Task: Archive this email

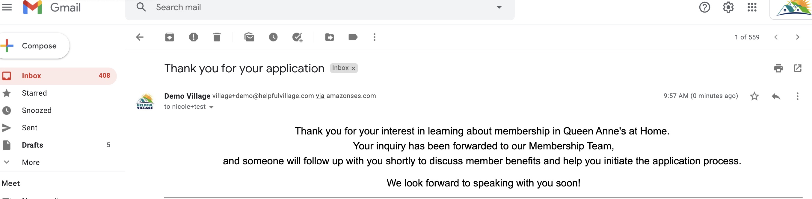Action: 170,37
